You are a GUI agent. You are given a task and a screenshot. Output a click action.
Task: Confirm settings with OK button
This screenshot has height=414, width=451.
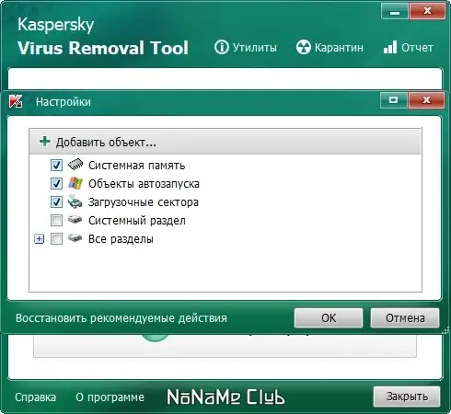click(x=329, y=318)
